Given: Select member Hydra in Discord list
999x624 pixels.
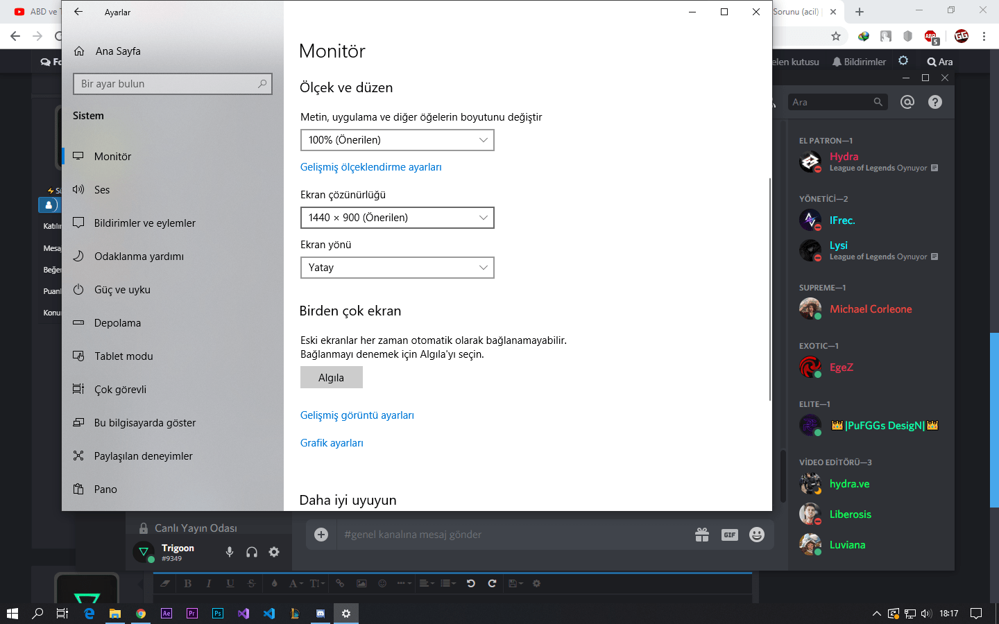Looking at the screenshot, I should point(870,162).
